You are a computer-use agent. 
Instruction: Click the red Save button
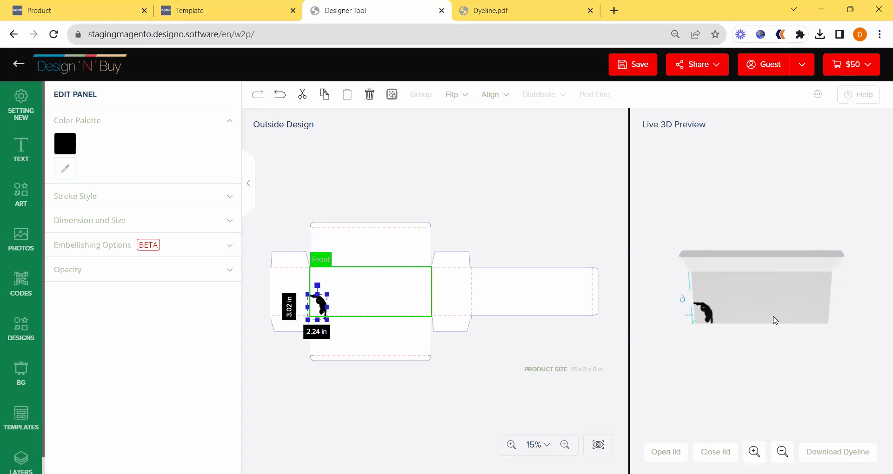[x=633, y=64]
